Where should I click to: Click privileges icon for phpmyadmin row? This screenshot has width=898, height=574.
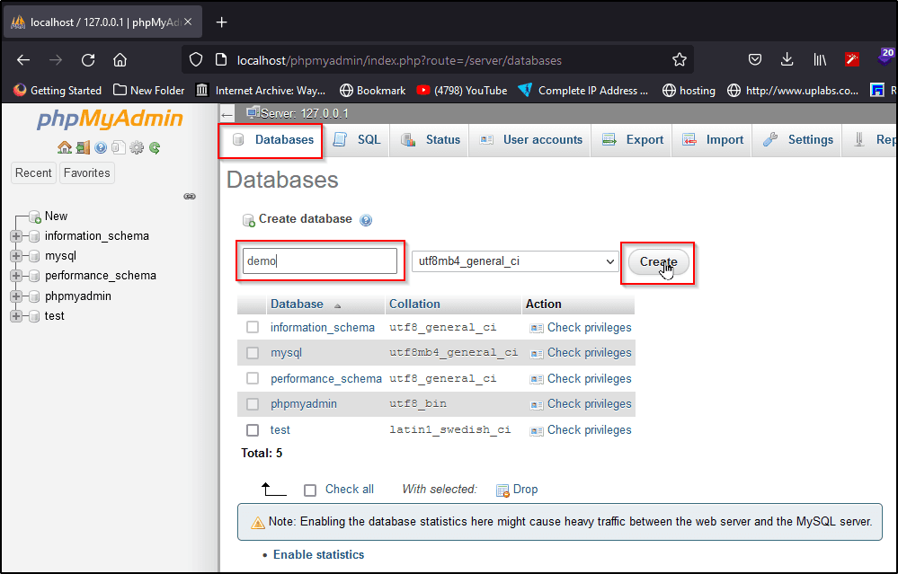536,404
